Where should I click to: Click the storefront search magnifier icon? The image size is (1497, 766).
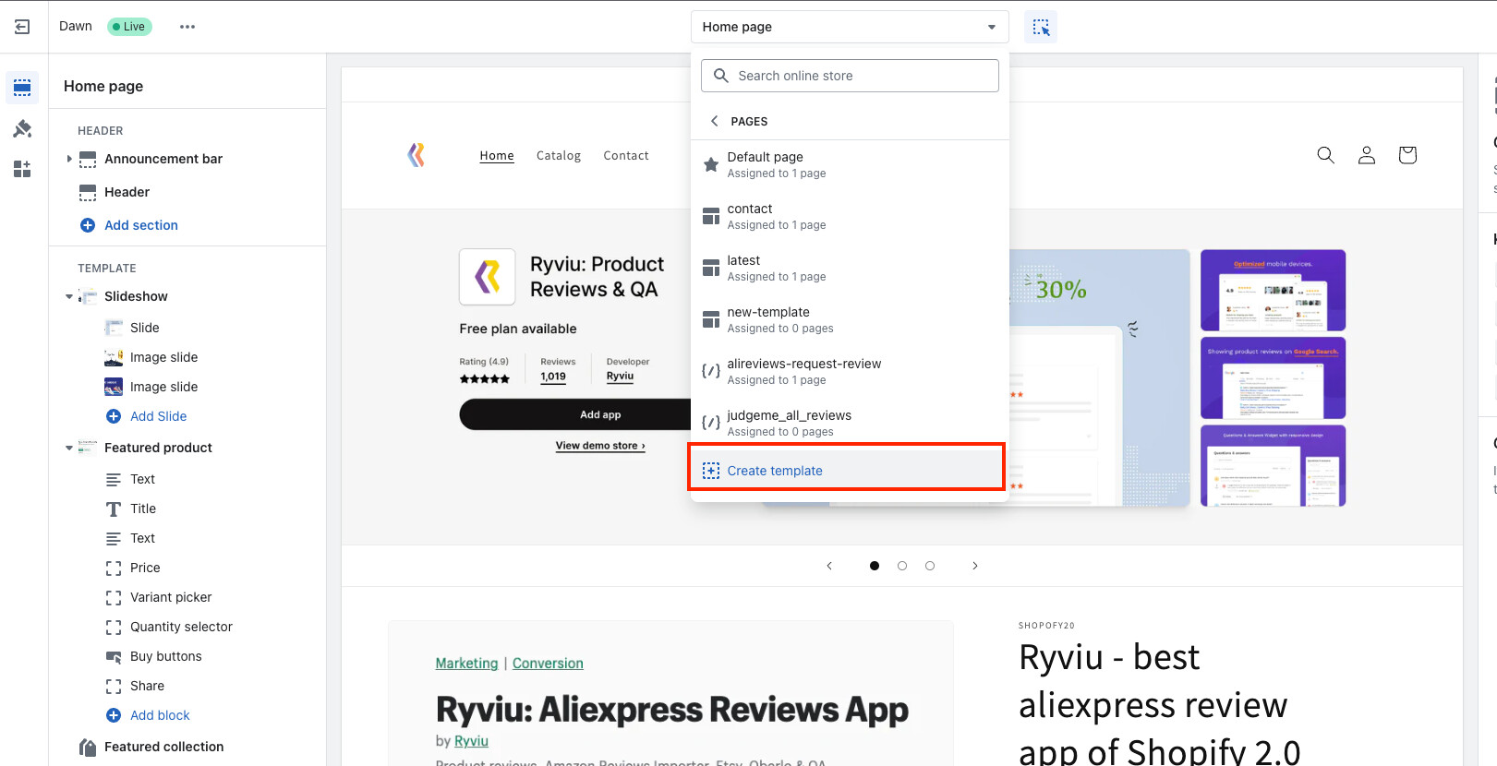[1325, 155]
